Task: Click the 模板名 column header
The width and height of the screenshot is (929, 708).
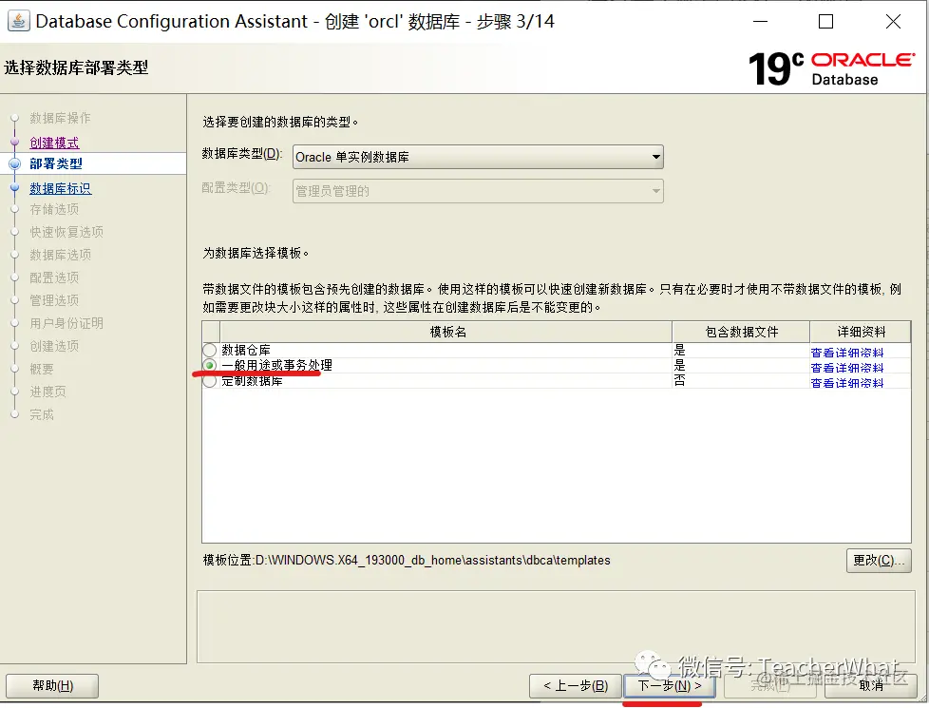Action: [446, 332]
